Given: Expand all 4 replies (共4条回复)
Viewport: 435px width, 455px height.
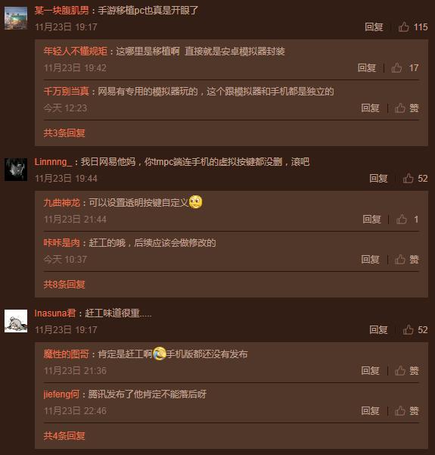Looking at the screenshot, I should [64, 435].
